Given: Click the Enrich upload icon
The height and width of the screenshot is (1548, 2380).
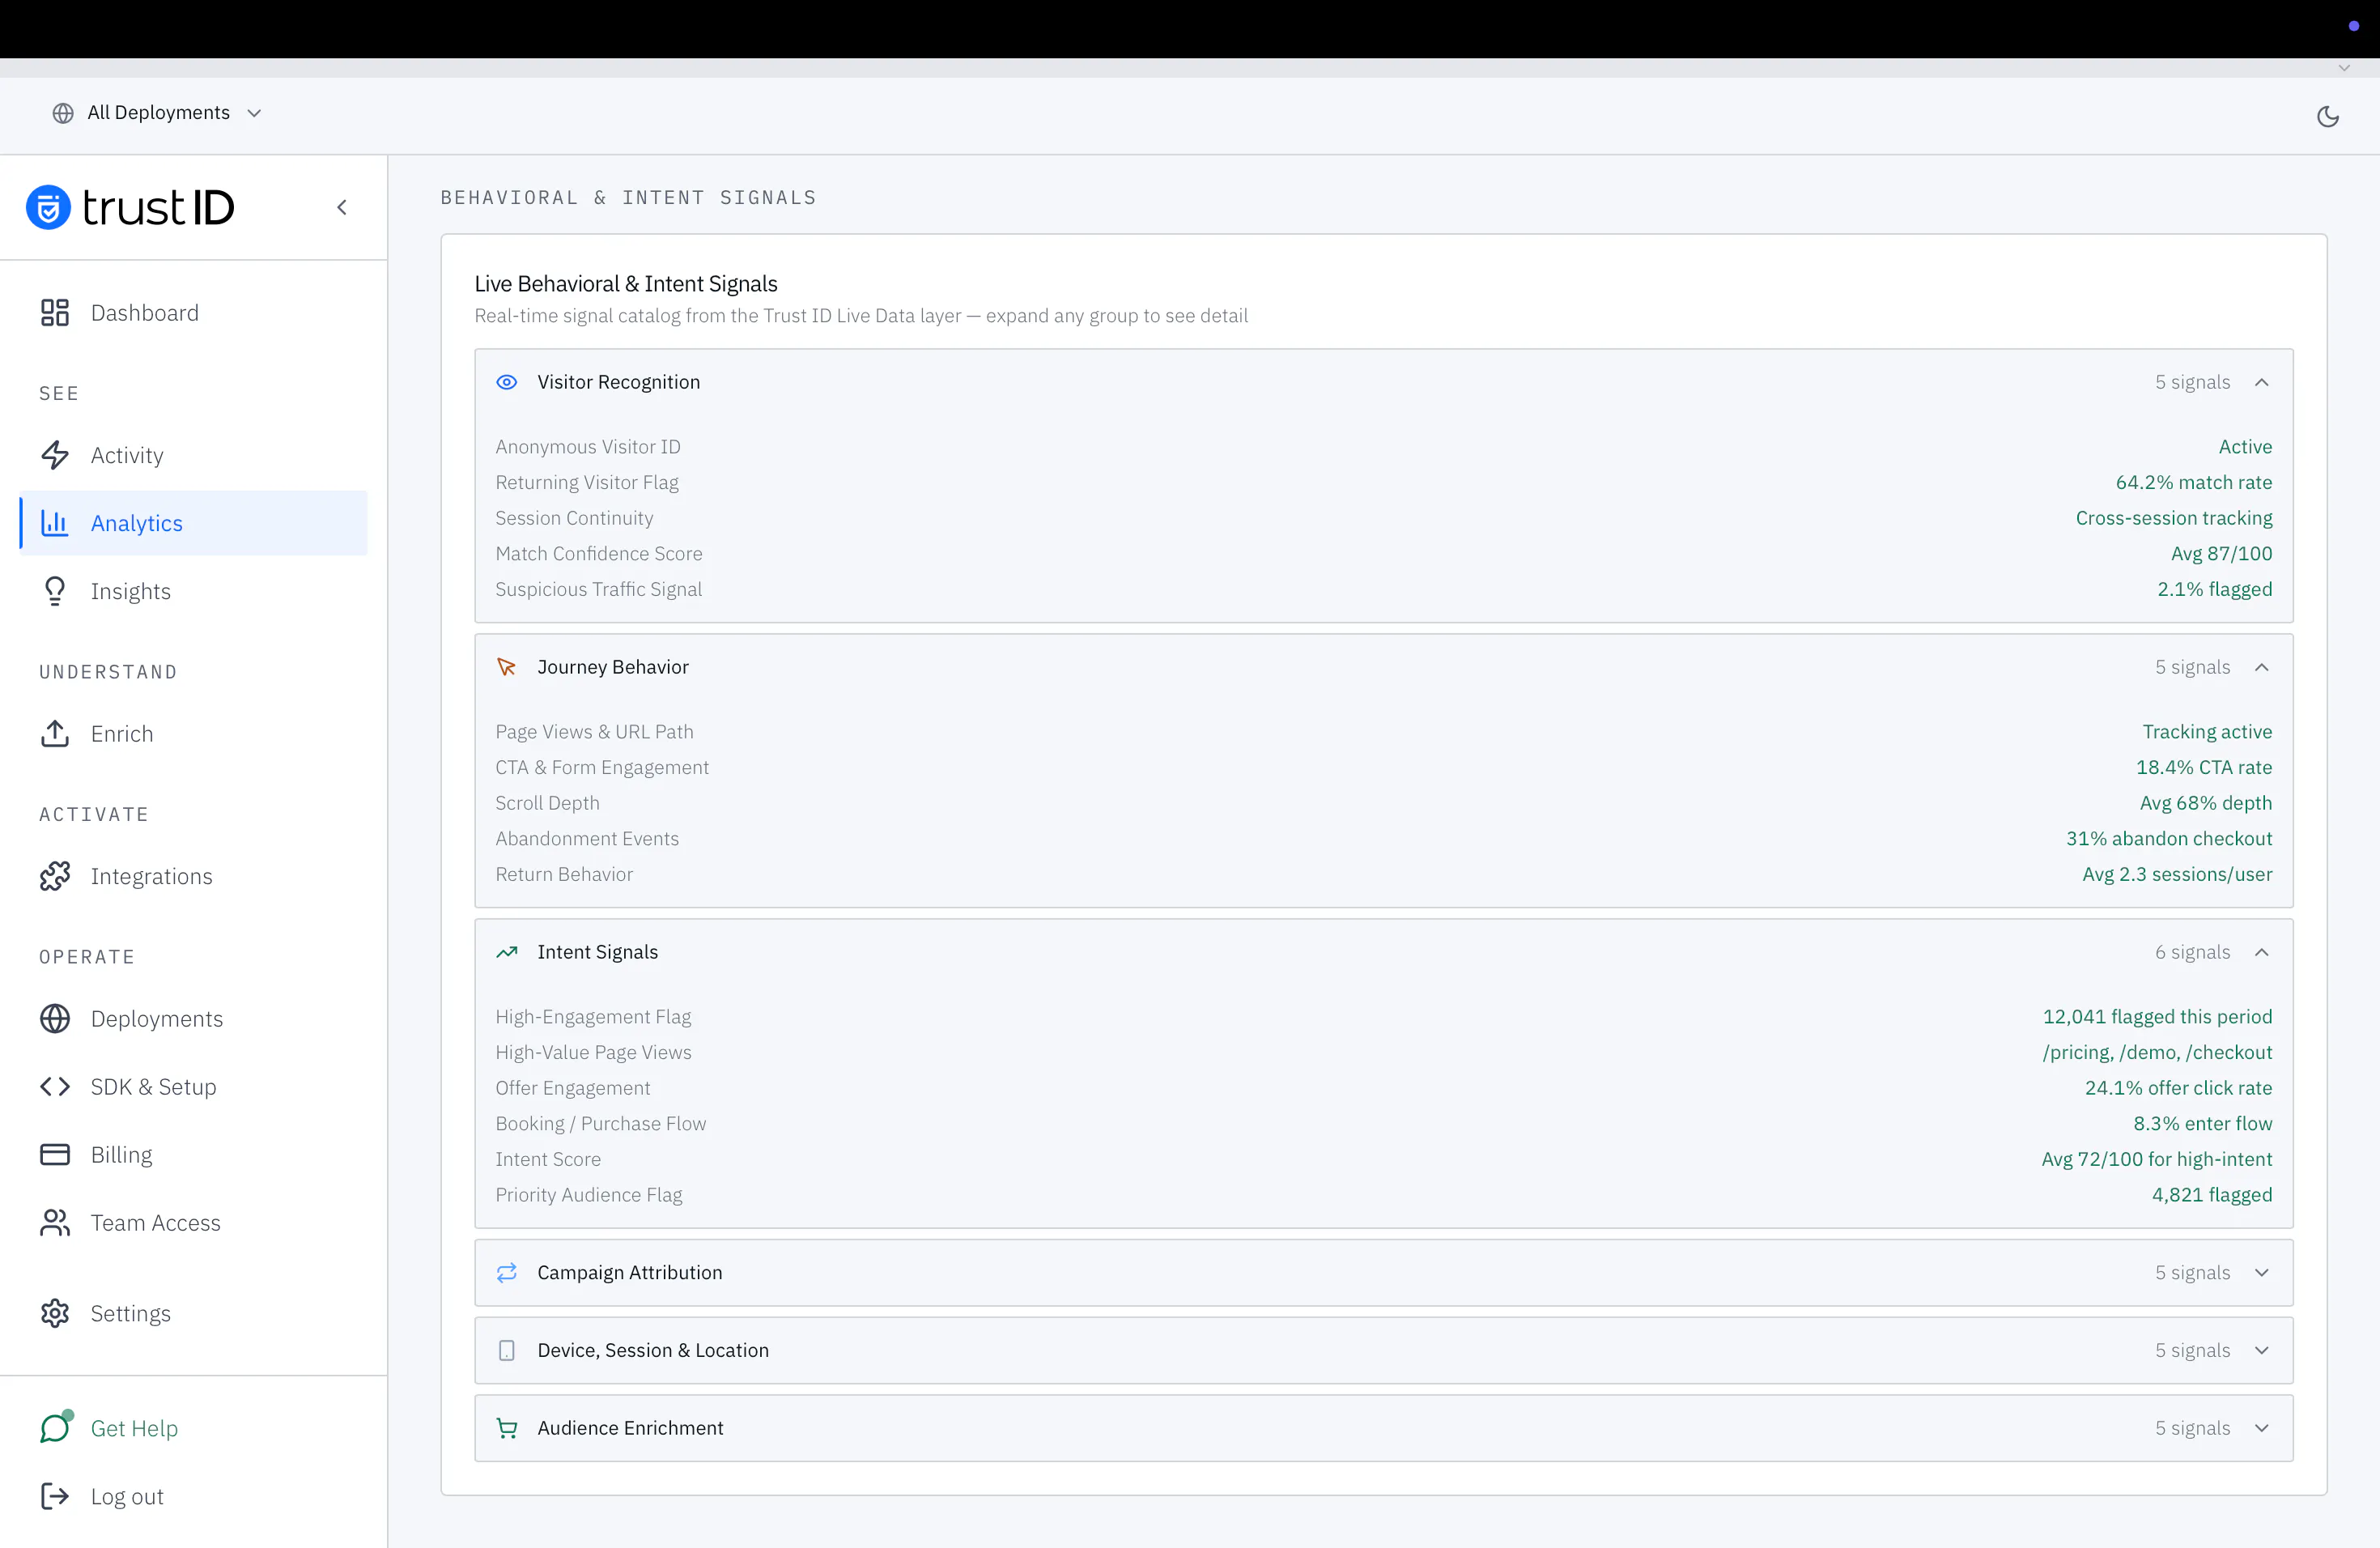Looking at the screenshot, I should (55, 734).
